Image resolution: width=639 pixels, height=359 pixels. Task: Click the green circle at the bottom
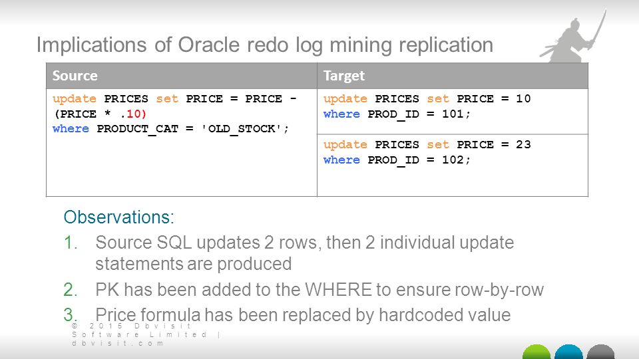[x=536, y=352]
